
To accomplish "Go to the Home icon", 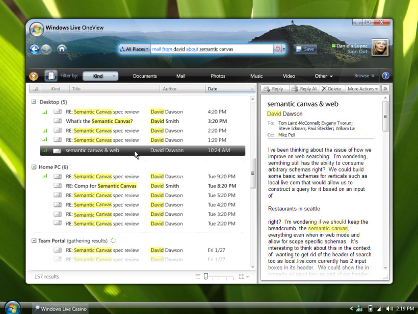I will click(x=62, y=50).
